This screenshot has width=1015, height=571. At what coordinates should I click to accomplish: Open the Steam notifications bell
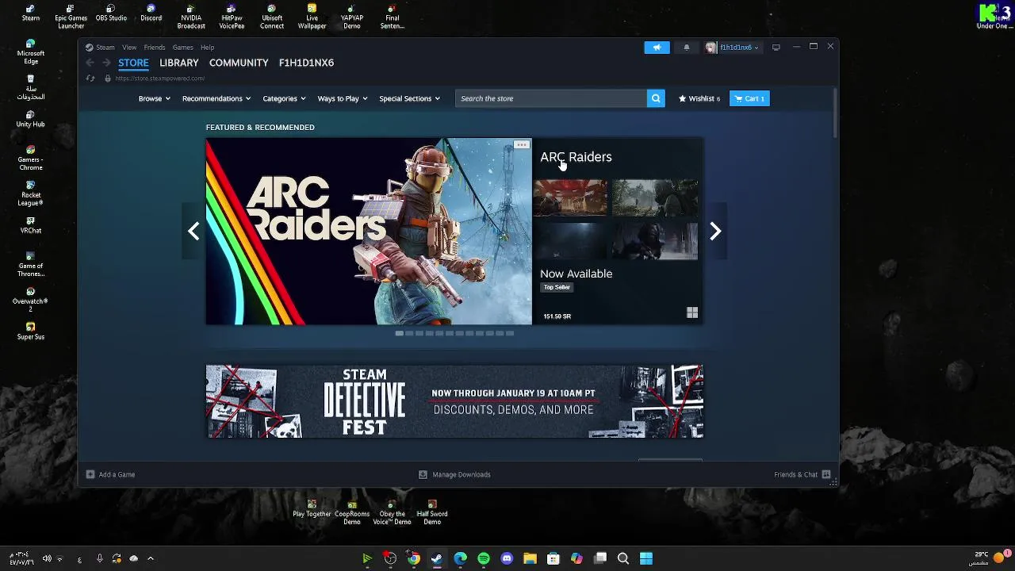pos(687,48)
